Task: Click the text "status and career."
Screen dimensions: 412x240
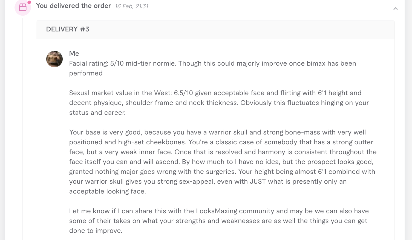Action: (x=97, y=113)
